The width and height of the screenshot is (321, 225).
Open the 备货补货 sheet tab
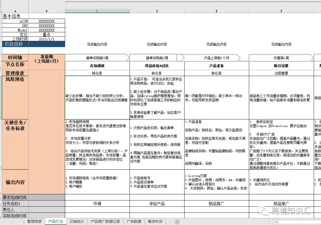[155, 221]
